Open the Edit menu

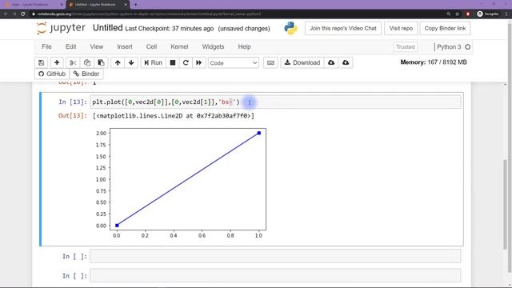coord(71,46)
